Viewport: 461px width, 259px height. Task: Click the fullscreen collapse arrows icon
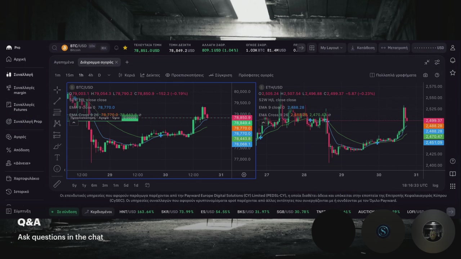(x=427, y=62)
